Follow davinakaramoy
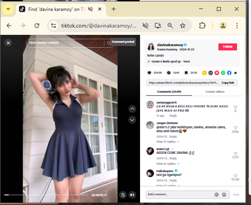 pos(227,47)
